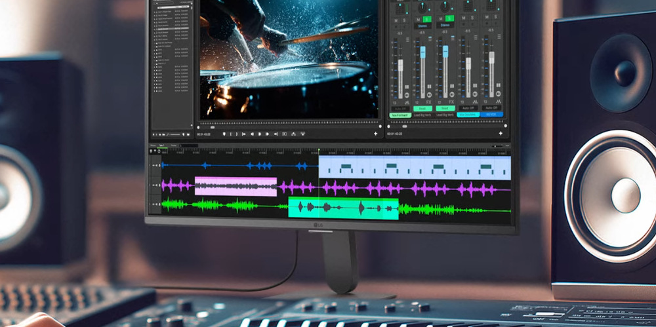This screenshot has height=327, width=656.
Task: Click the go-to-out-point transport icon
Action: (276, 134)
